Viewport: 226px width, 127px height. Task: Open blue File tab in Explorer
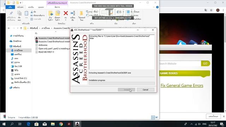click(x=10, y=7)
